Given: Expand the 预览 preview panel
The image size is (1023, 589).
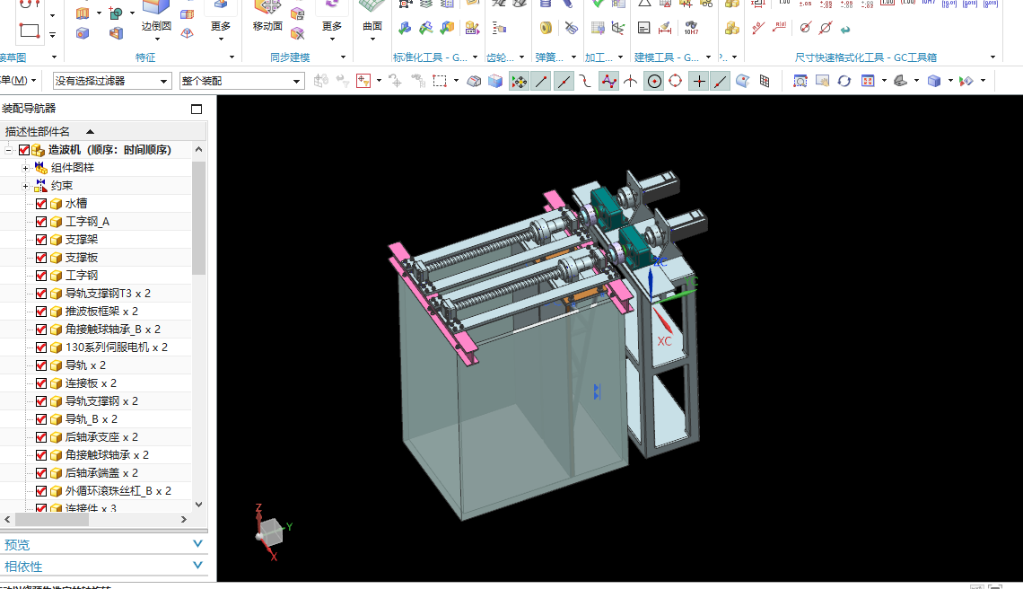Looking at the screenshot, I should [x=104, y=545].
